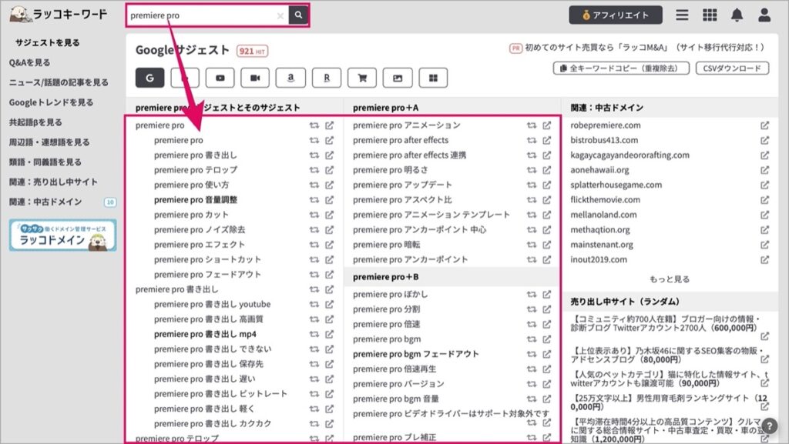Select Googleトレンドを見る in sidebar

coord(51,102)
